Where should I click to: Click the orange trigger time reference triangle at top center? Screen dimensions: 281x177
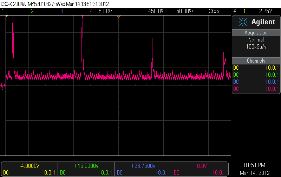[118, 16]
